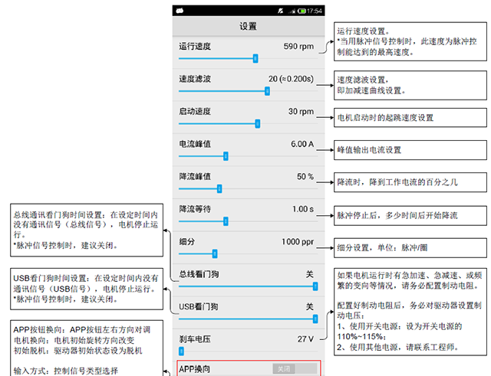Click the 50 % value
The height and width of the screenshot is (376, 491).
[x=305, y=176]
